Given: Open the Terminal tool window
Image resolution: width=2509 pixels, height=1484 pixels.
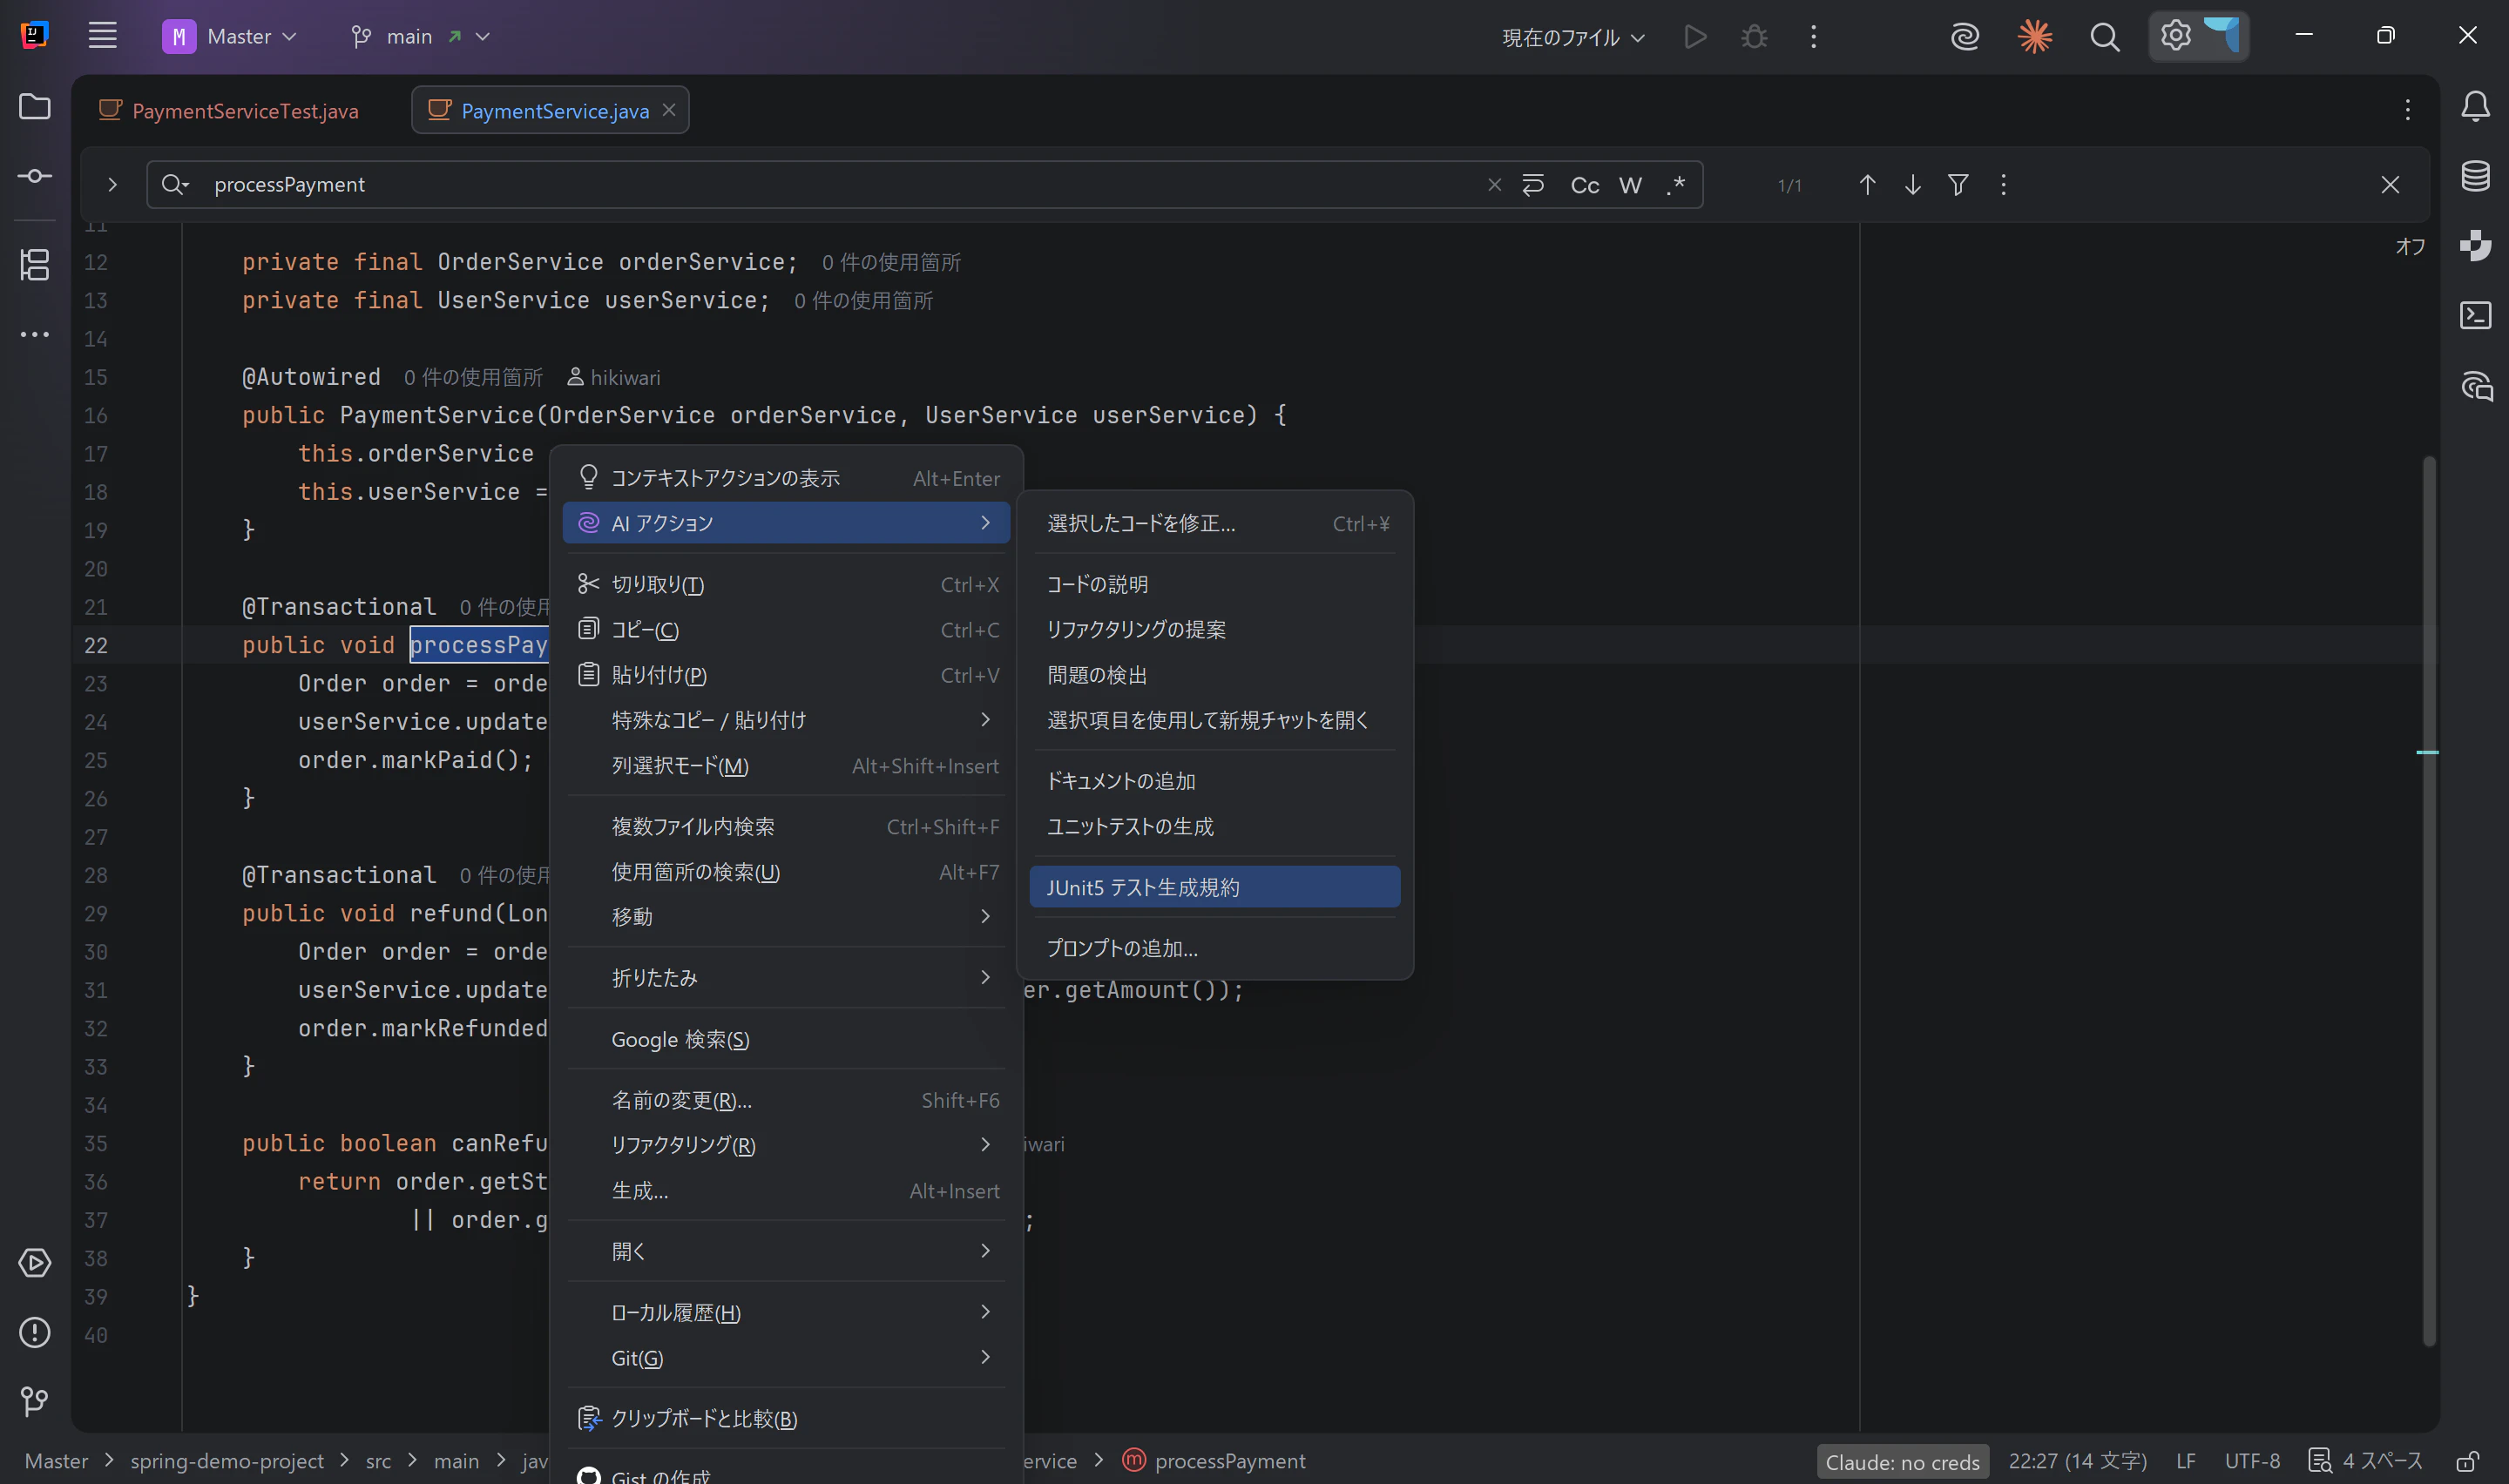Looking at the screenshot, I should click(2475, 315).
